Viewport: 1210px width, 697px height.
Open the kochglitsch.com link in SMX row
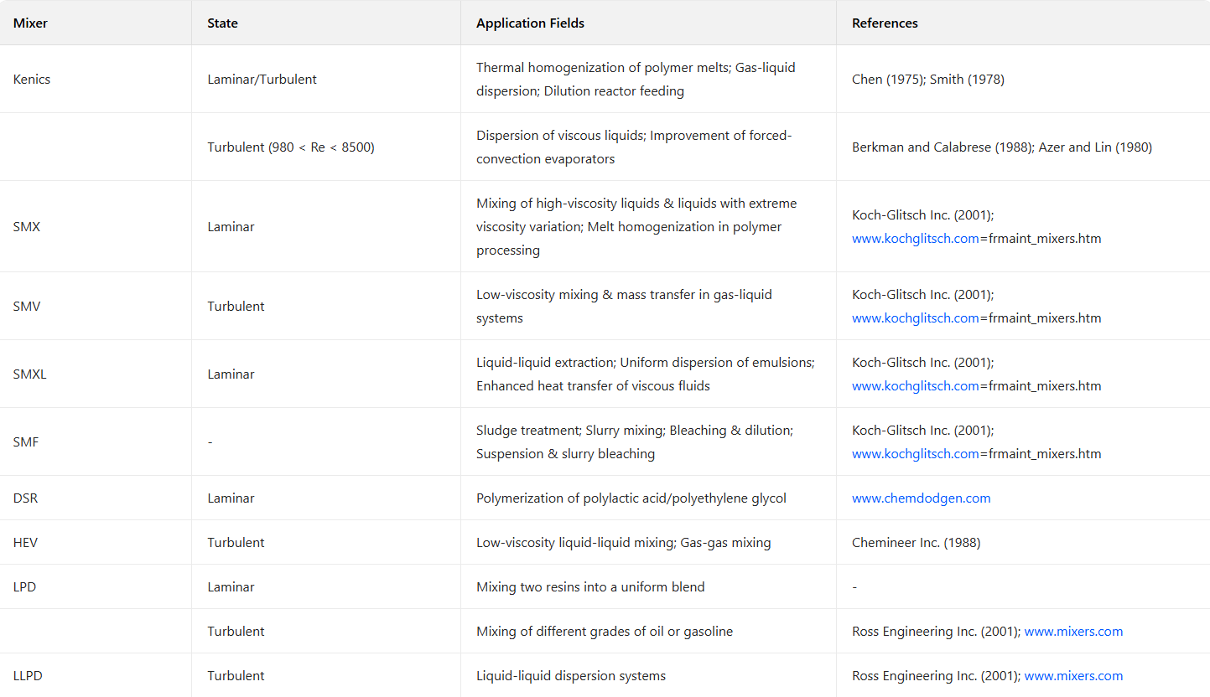915,239
